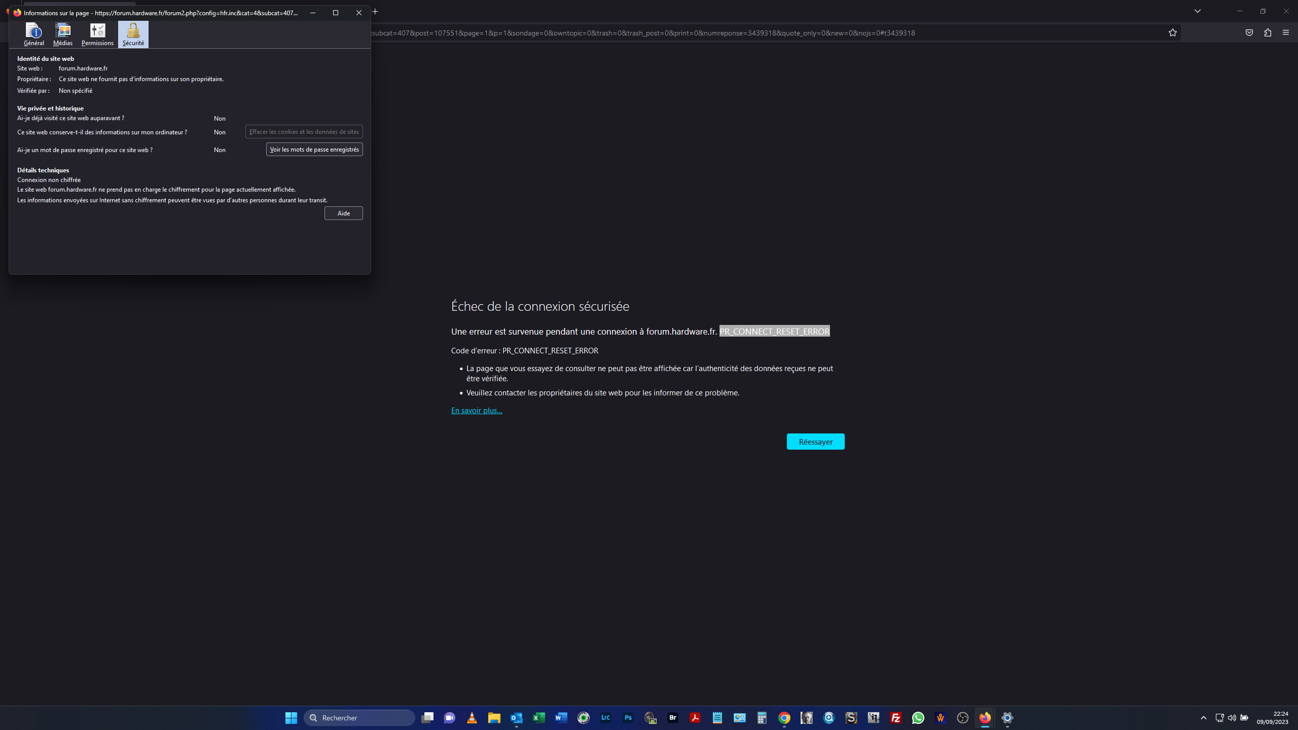Screen dimensions: 1298x730
Task: Expand the list all tabs chevron
Action: 1198,11
